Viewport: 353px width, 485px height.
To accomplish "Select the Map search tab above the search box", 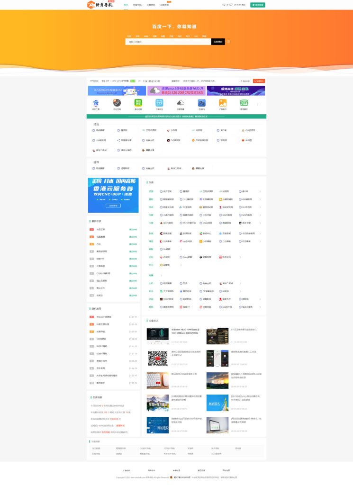I will [x=146, y=36].
